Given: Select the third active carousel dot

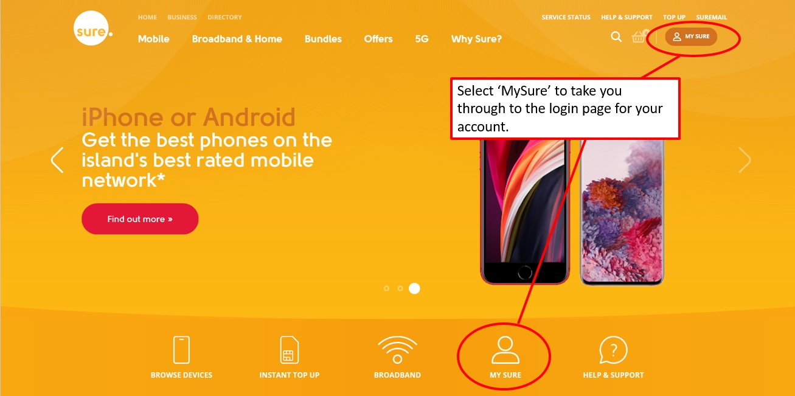Looking at the screenshot, I should tap(414, 288).
